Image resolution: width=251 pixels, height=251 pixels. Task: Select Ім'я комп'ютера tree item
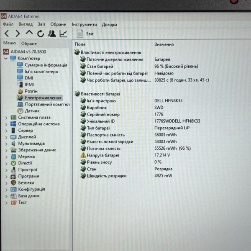38,72
